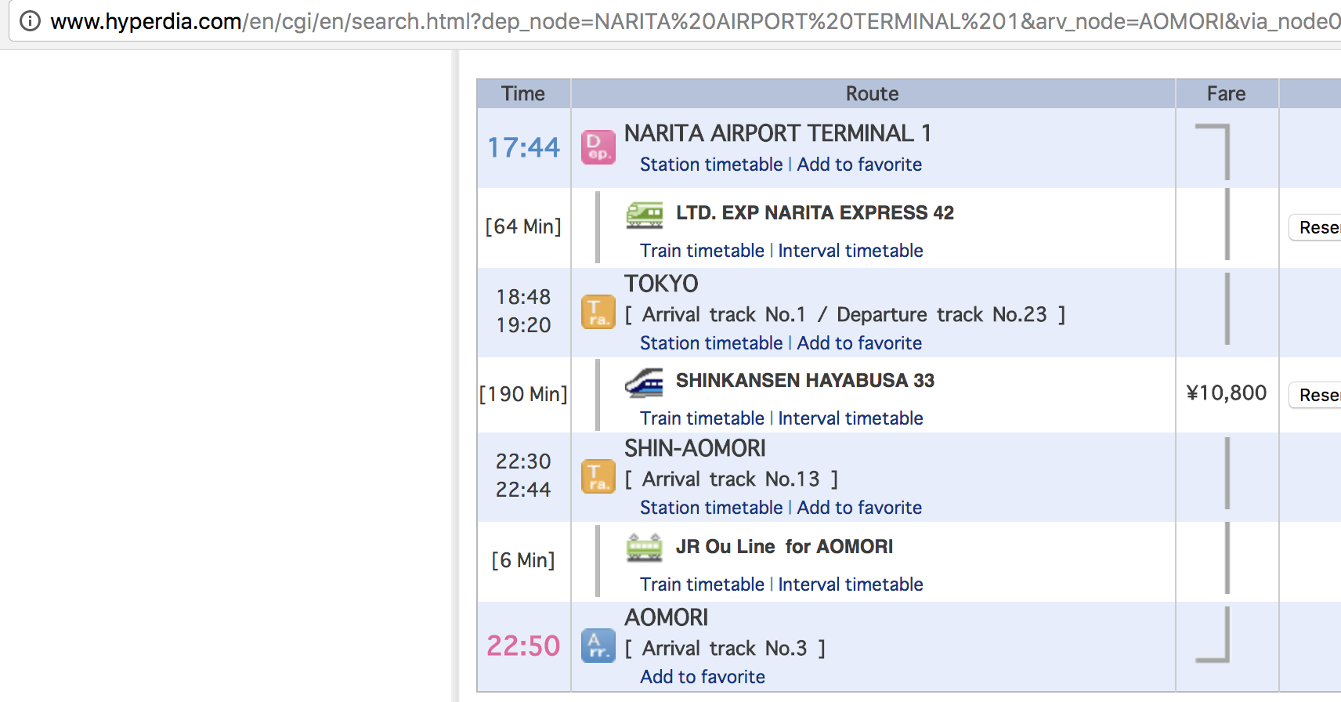Screen dimensions: 1341x702
Task: Add Narita Airport Terminal 1 to favorites
Action: pos(858,165)
